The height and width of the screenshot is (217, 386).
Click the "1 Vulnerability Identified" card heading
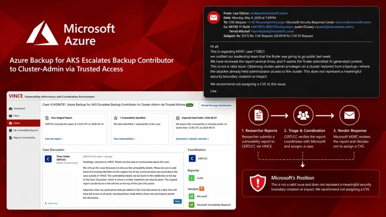tap(133, 118)
